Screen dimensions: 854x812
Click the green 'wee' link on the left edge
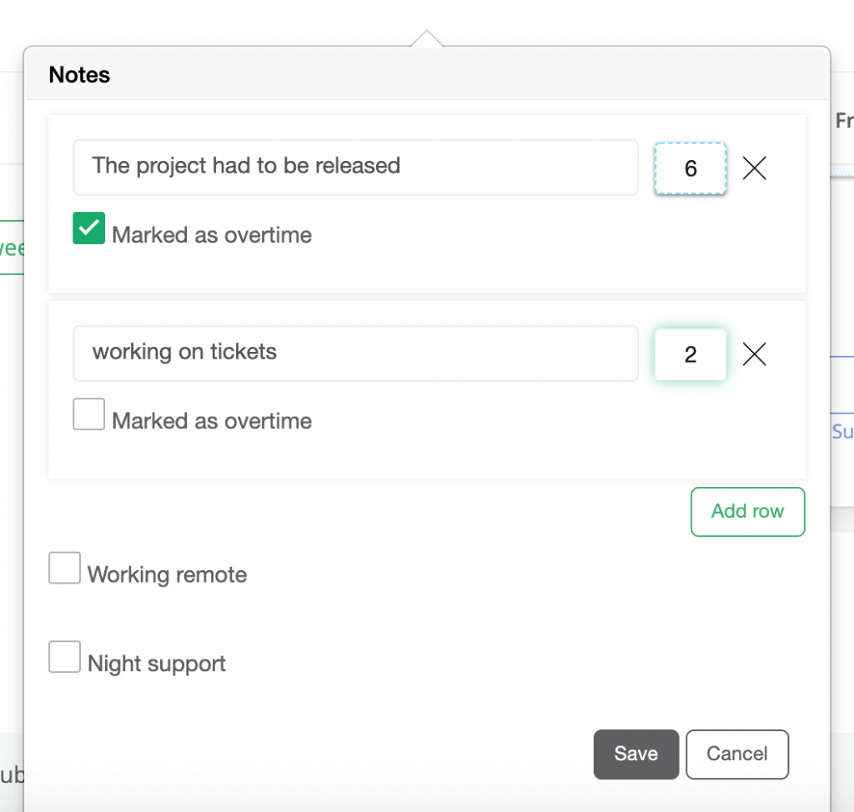[x=10, y=248]
